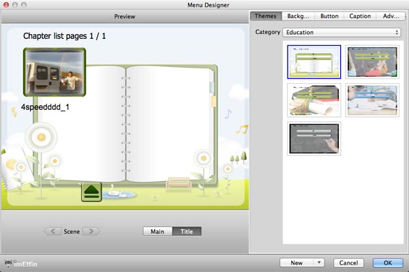Switch to the Themes tab
The height and width of the screenshot is (272, 409).
coord(266,16)
